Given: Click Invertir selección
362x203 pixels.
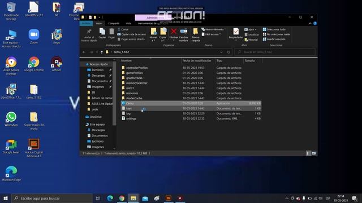Looking at the screenshot, I should 274,39.
